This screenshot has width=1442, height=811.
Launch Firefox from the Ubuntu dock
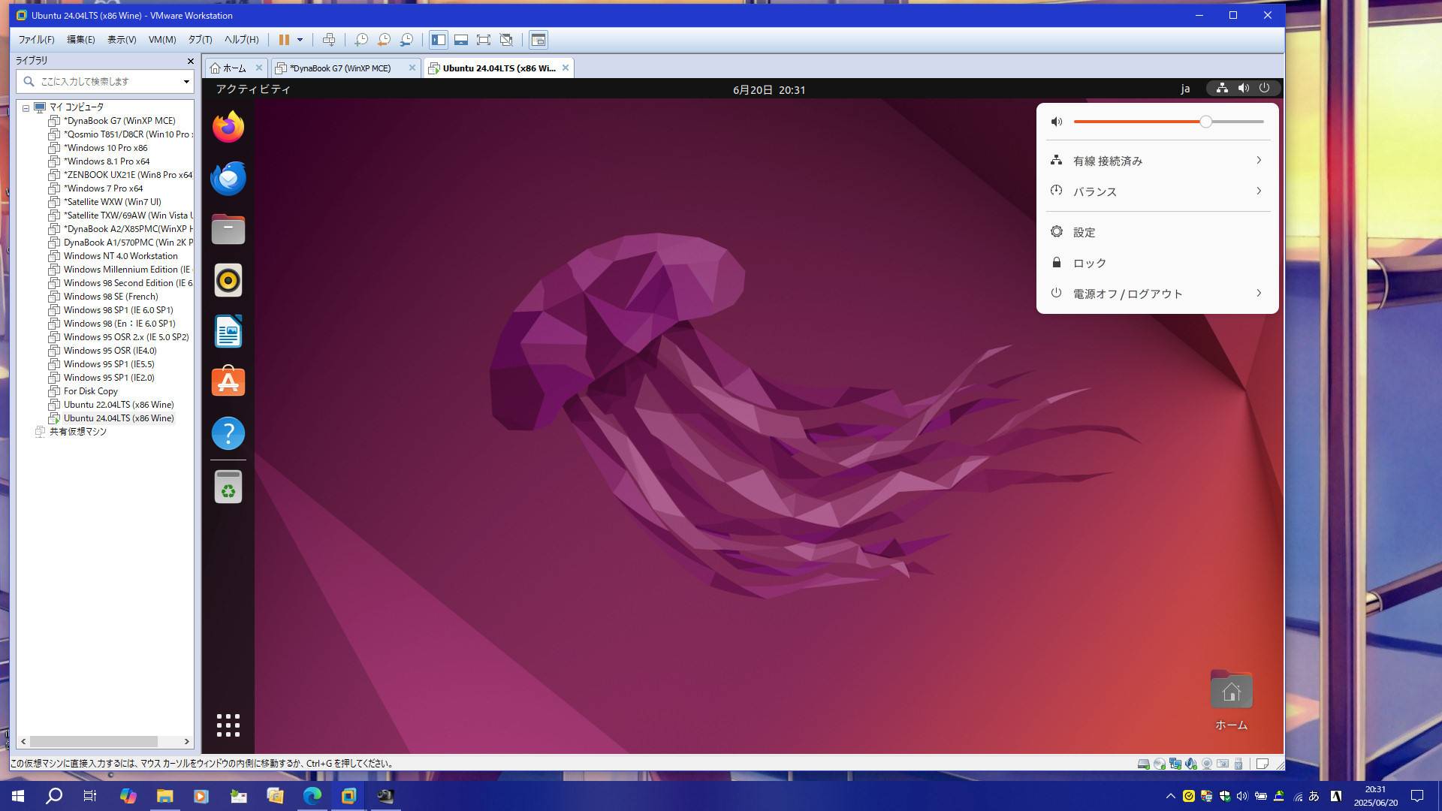click(x=228, y=127)
